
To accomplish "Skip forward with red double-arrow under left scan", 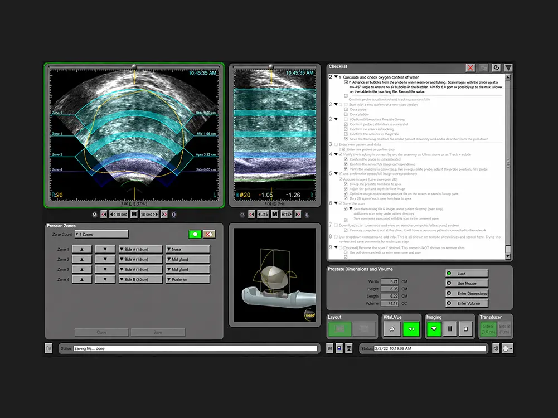I will [x=164, y=214].
